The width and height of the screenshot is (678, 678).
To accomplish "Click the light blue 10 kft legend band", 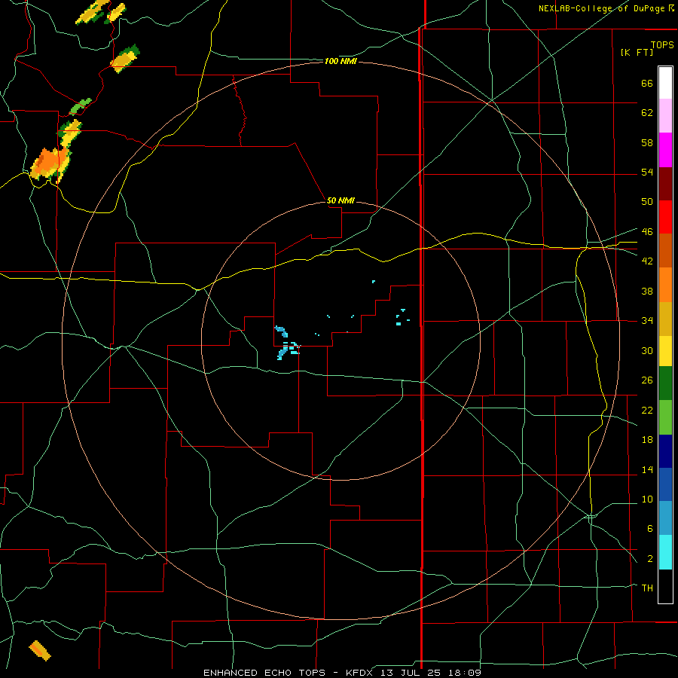I will click(x=665, y=518).
